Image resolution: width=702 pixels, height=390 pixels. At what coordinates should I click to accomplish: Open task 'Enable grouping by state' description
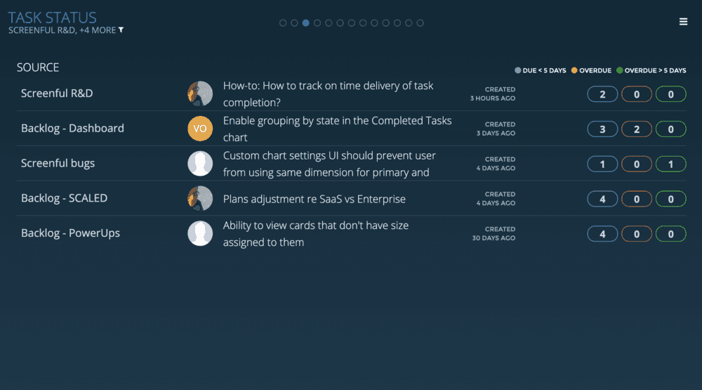[x=337, y=129]
